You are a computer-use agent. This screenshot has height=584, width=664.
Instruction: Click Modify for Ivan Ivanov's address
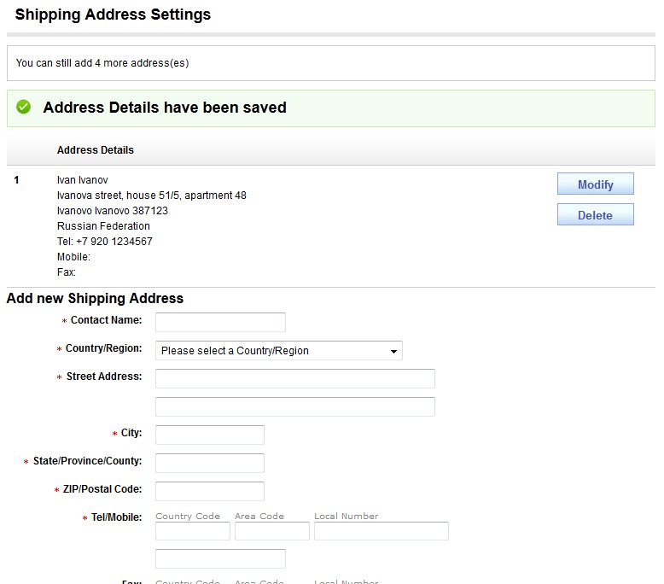tap(595, 184)
